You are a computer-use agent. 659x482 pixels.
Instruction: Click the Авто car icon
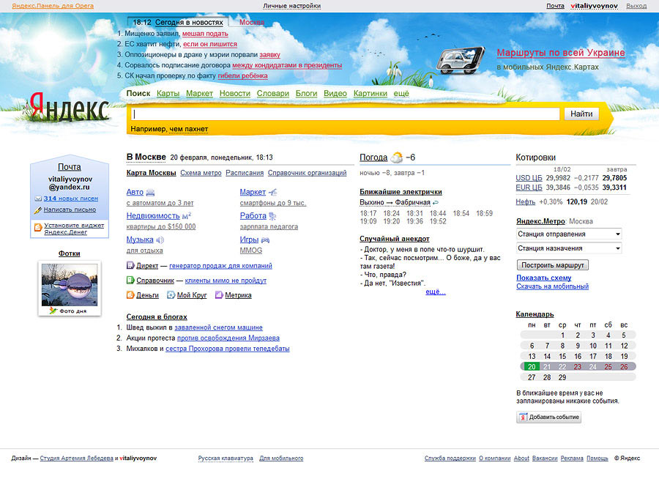(x=151, y=192)
